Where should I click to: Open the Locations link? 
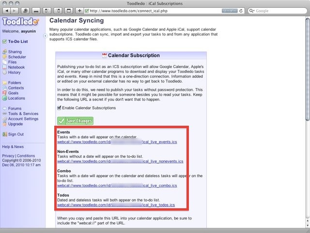tap(16, 98)
